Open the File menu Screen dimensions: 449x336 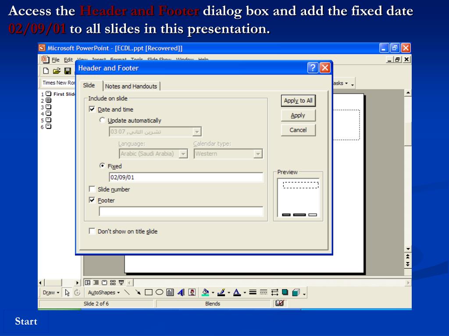click(x=56, y=59)
